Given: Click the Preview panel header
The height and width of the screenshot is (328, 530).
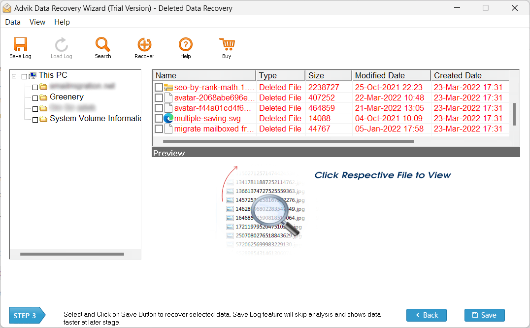Looking at the screenshot, I should 335,152.
